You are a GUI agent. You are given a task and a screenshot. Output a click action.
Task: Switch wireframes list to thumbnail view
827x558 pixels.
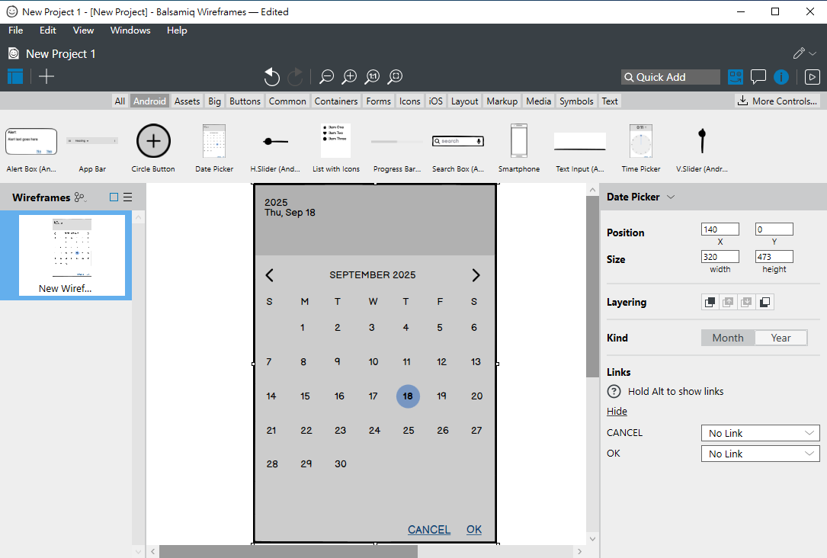pos(114,197)
